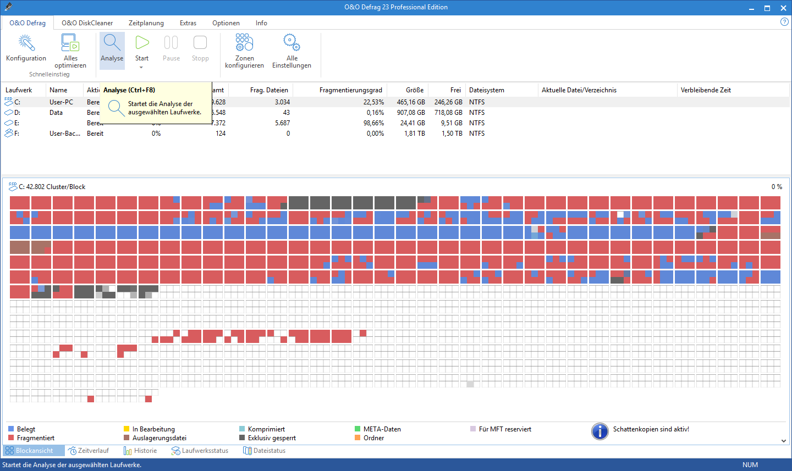Screen dimensions: 792x471
Task: Open the Konfiguration wizard icon
Action: point(26,43)
